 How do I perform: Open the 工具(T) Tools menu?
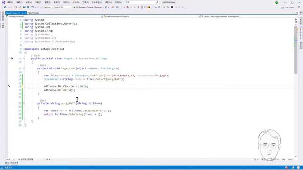85,2
